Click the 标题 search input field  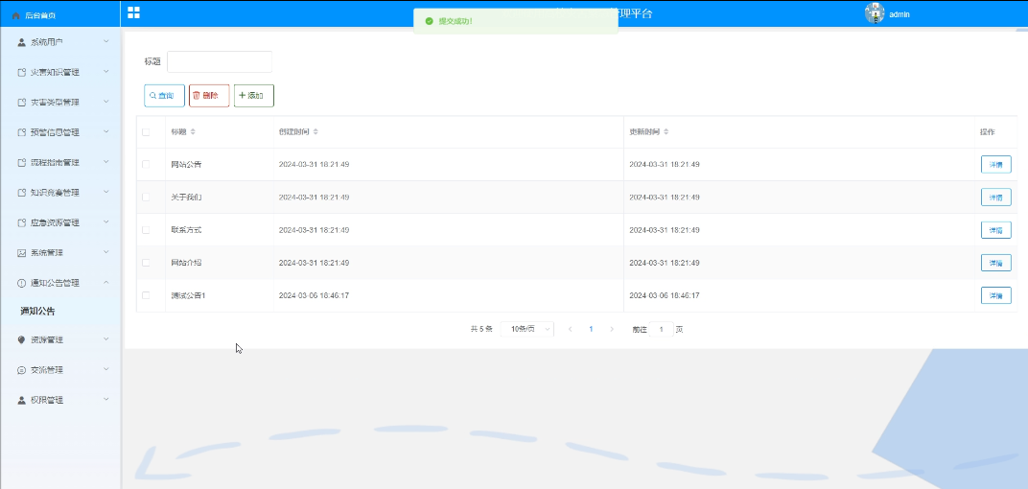220,61
